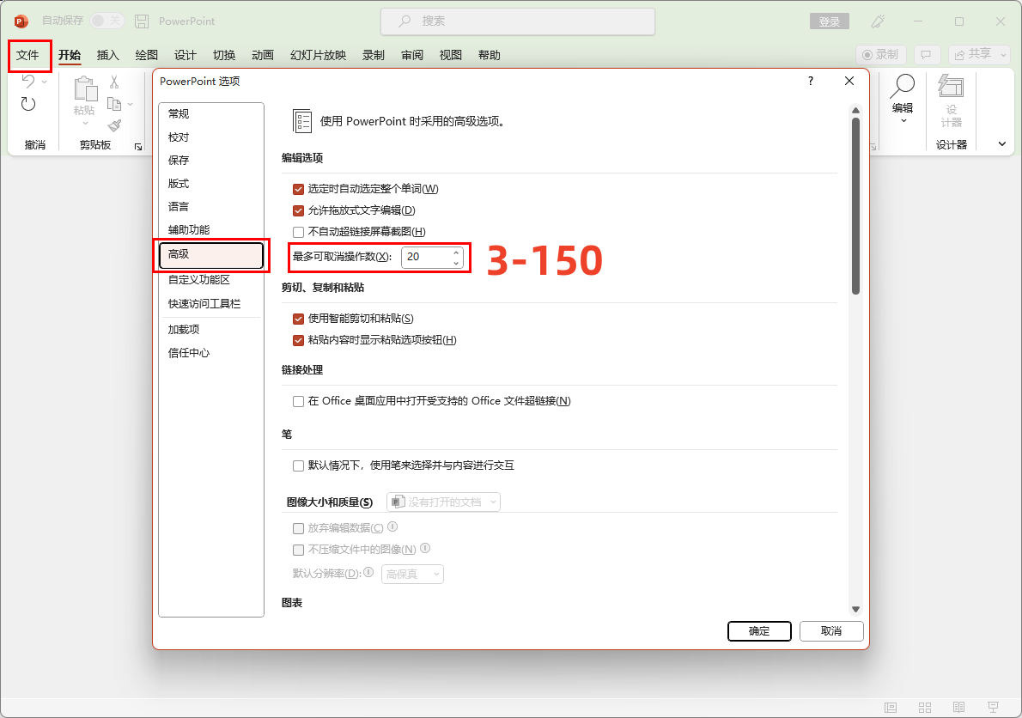Click the scroll down arrow in dialog
Image resolution: width=1022 pixels, height=718 pixels.
click(855, 609)
